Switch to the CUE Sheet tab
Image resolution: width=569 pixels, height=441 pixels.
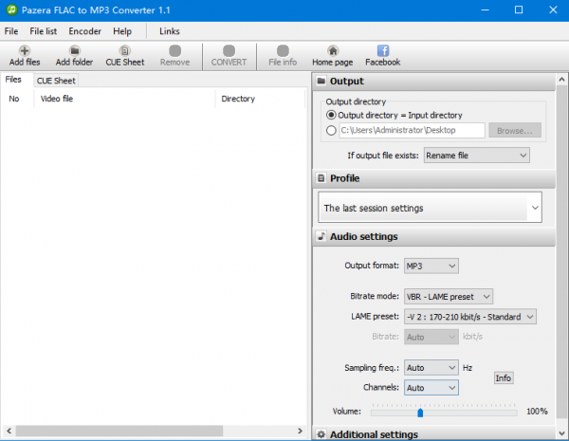56,81
